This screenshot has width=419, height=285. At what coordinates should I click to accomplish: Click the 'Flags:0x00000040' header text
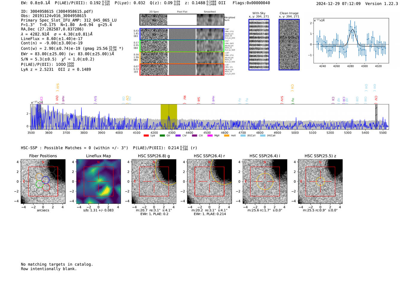251,3
